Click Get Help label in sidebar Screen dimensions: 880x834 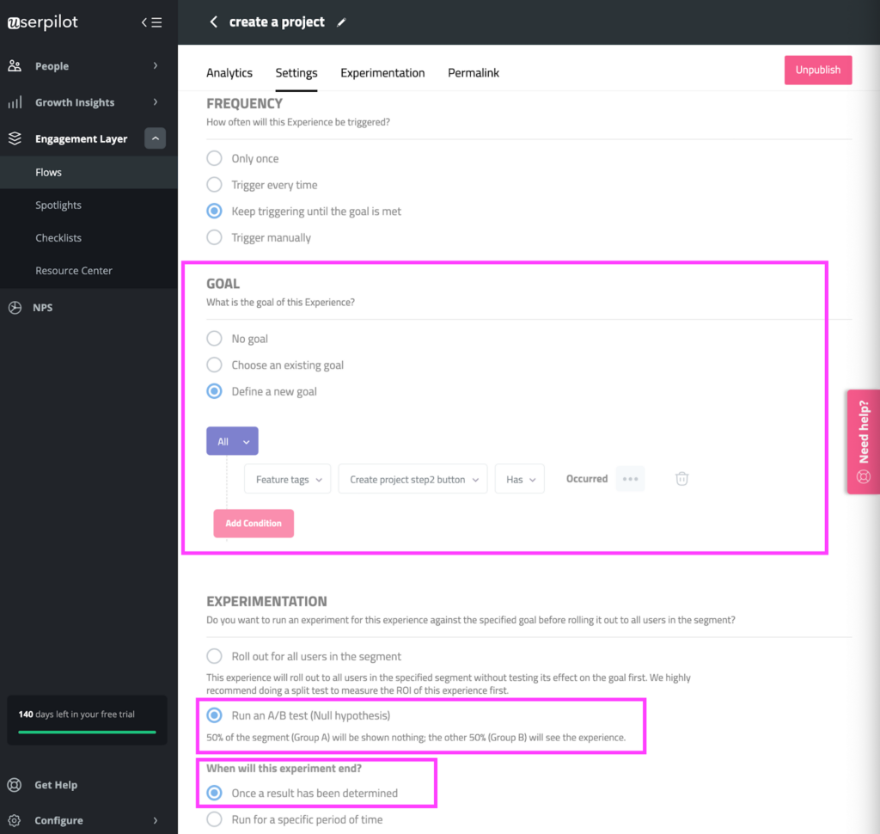[x=56, y=785]
